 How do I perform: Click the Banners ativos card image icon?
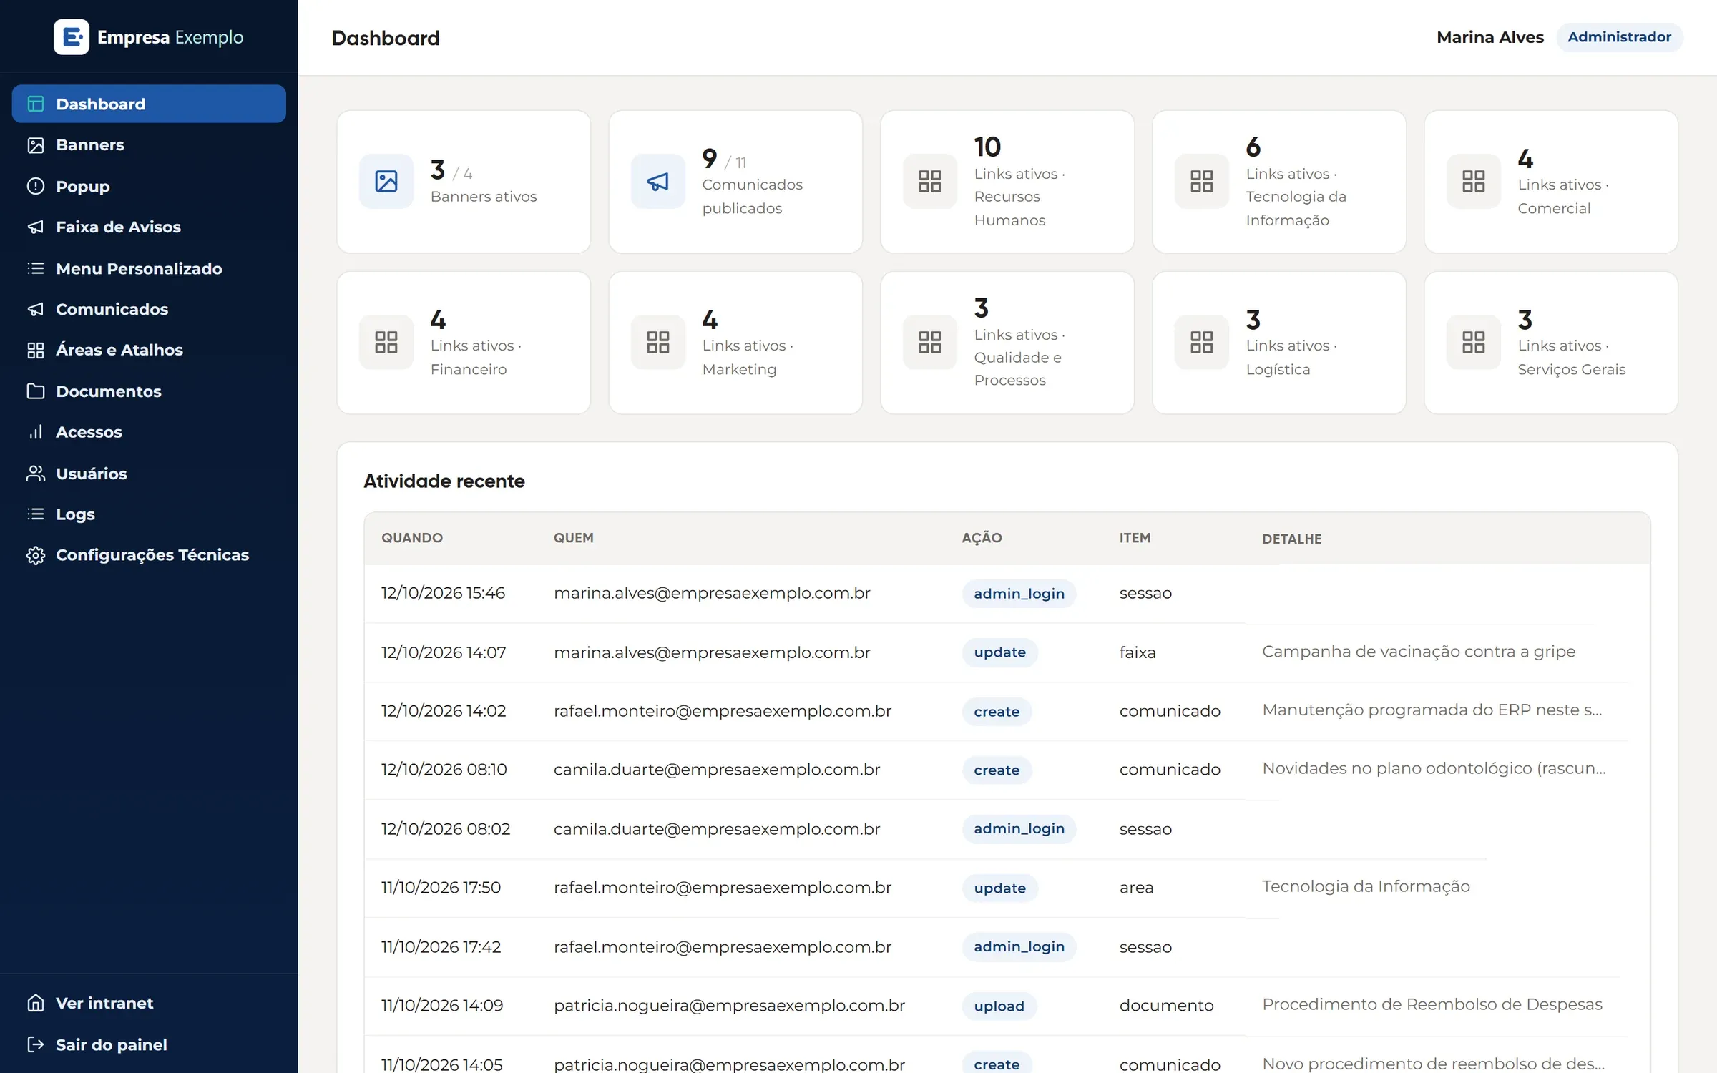[x=386, y=181]
